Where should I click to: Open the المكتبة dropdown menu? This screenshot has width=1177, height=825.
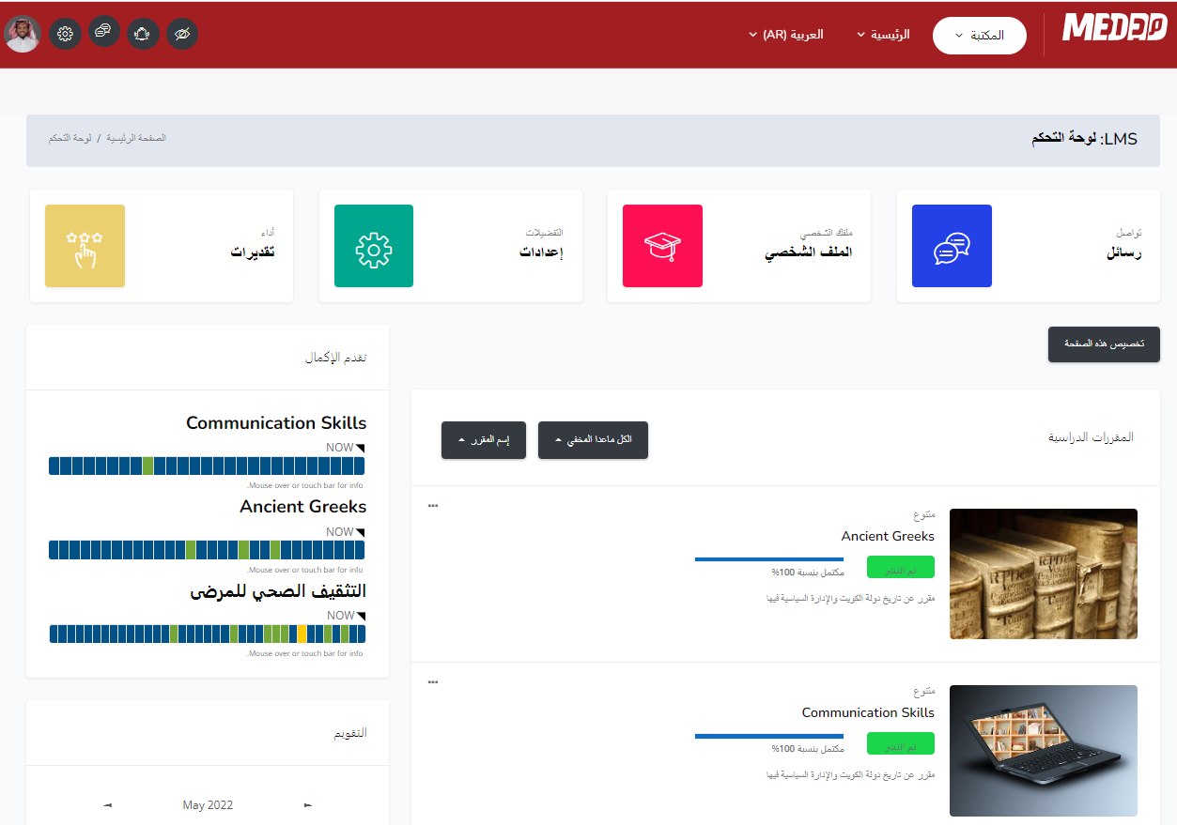point(979,35)
